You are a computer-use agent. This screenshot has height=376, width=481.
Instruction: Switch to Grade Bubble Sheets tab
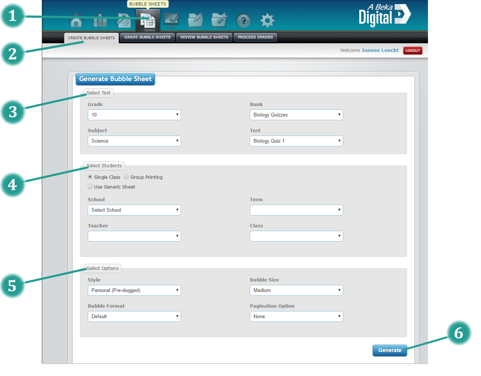pos(147,37)
